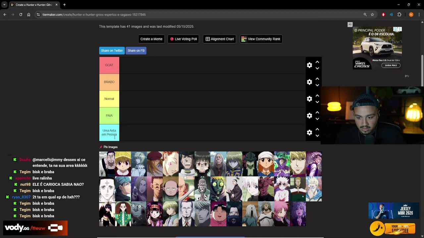Click Saiba Mais in the Yaris Cross ad
The height and width of the screenshot is (238, 424).
[x=391, y=65]
